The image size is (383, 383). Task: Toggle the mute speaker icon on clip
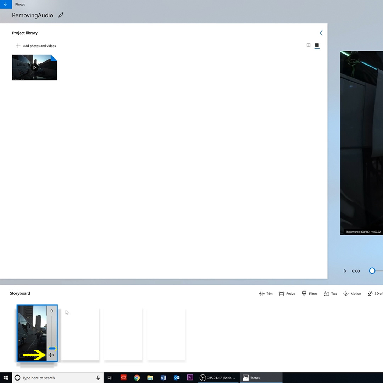[51, 355]
